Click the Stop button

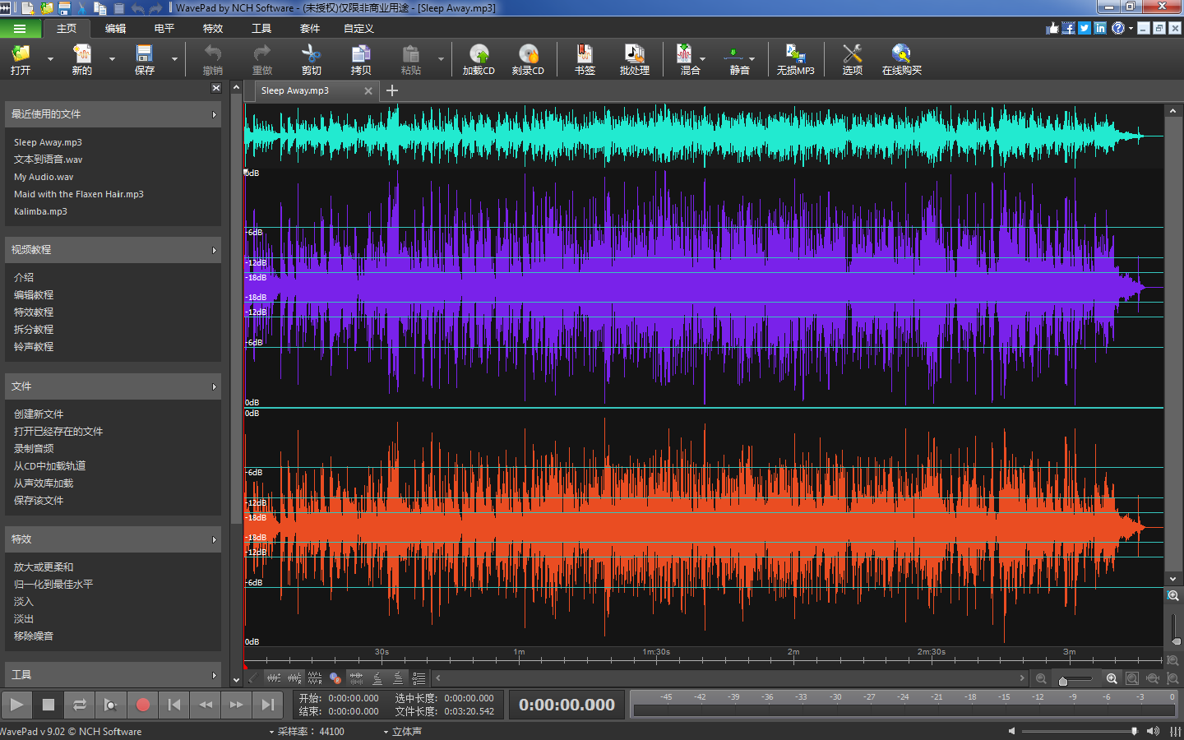click(49, 705)
